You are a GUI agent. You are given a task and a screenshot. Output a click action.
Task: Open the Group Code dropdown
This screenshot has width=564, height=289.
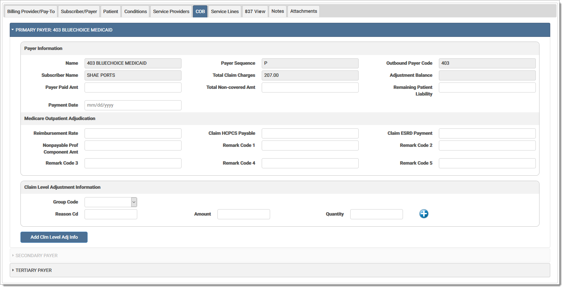pyautogui.click(x=111, y=202)
